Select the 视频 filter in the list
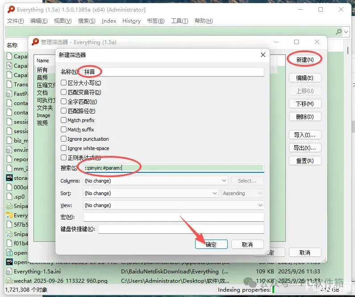The height and width of the screenshot is (297, 355). (42, 123)
